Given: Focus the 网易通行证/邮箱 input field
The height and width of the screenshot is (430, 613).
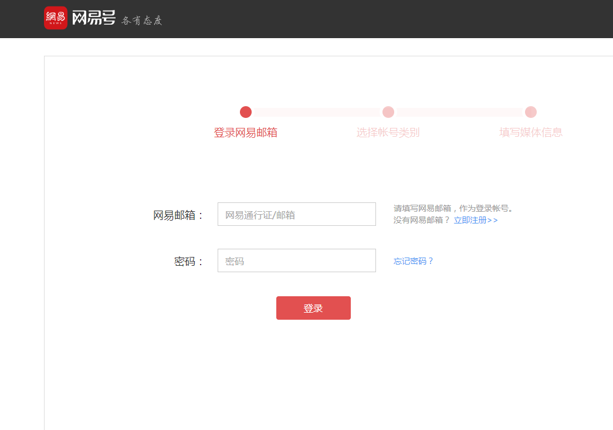Looking at the screenshot, I should (x=297, y=214).
